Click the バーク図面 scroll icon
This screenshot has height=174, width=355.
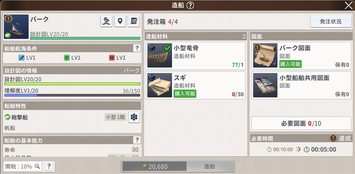point(265,55)
